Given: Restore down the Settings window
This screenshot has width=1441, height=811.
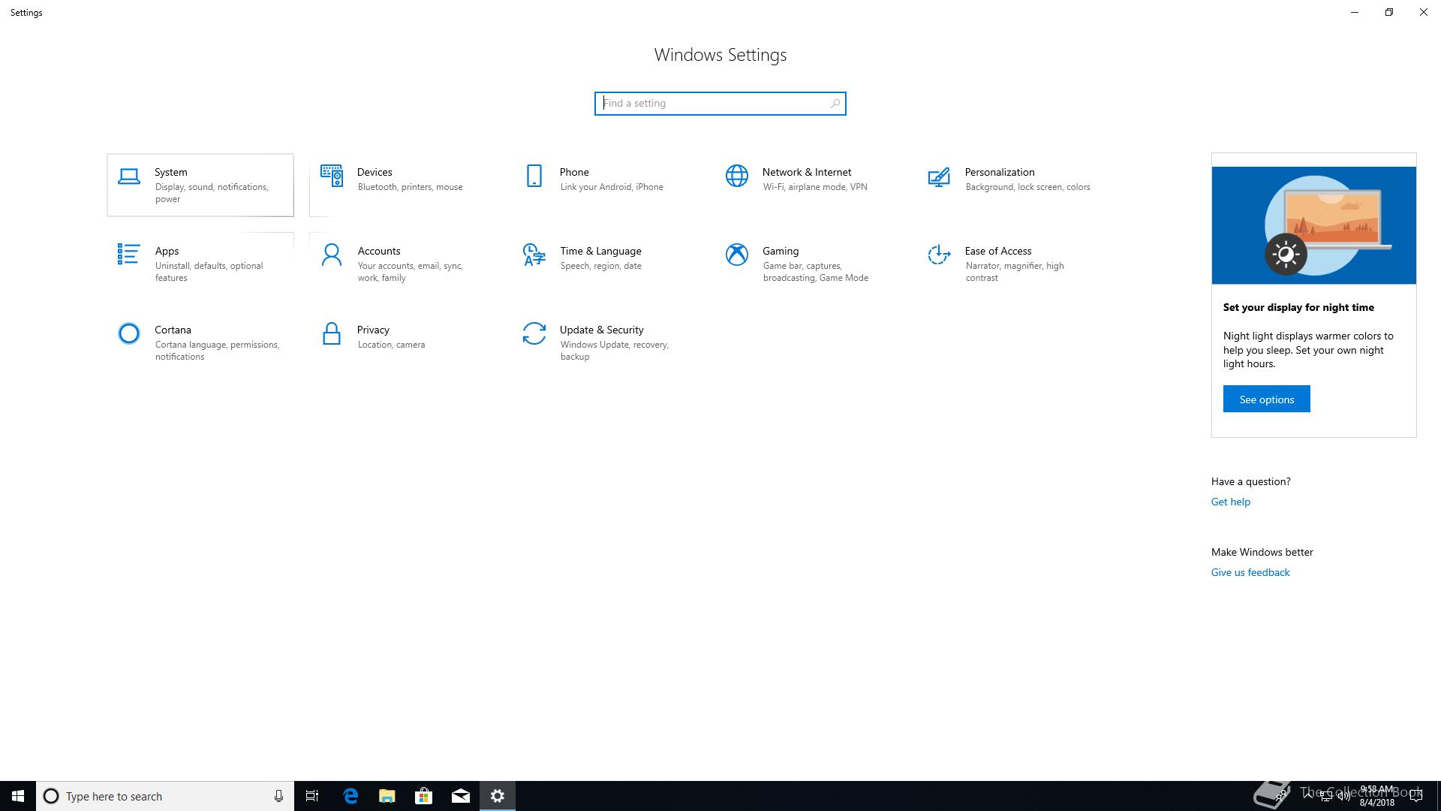Looking at the screenshot, I should pyautogui.click(x=1388, y=12).
